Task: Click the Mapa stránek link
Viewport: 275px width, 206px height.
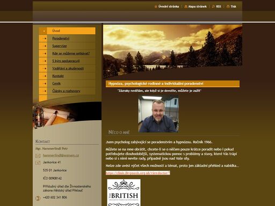Action: tap(197, 6)
